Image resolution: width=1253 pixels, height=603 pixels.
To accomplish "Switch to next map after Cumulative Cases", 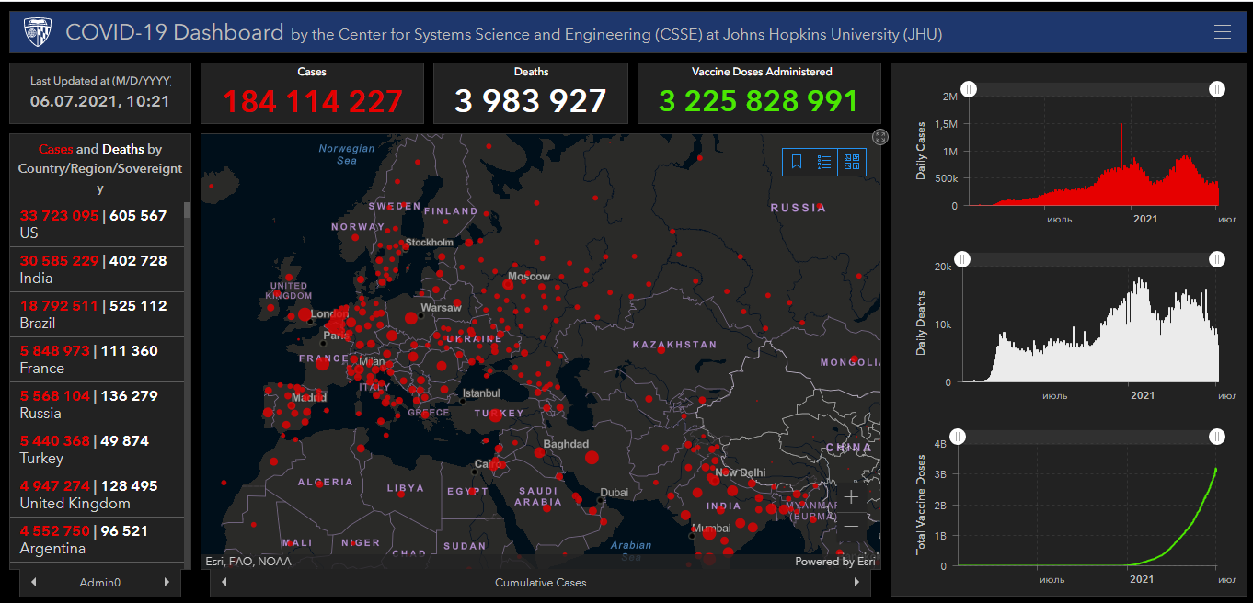I will pyautogui.click(x=857, y=582).
